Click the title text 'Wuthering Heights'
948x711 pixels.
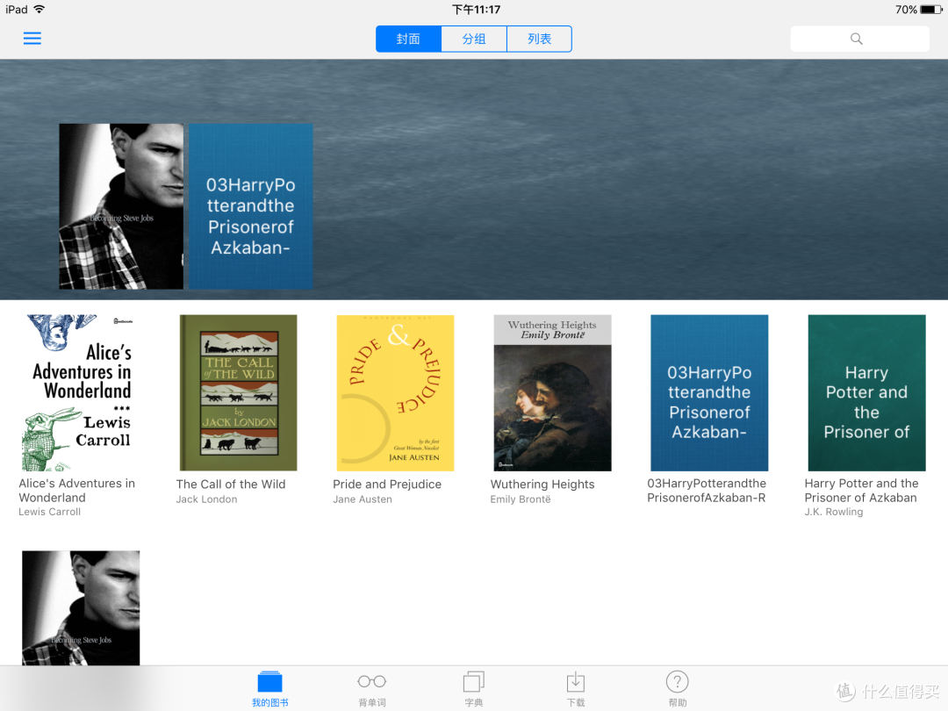(542, 485)
